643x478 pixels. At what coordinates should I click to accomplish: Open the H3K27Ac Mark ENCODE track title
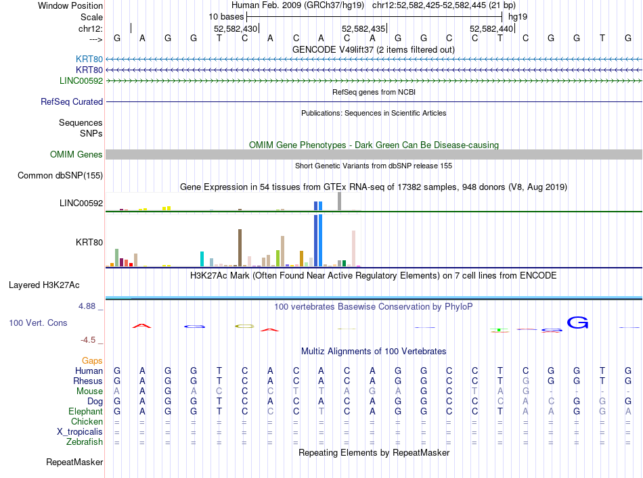coord(374,276)
